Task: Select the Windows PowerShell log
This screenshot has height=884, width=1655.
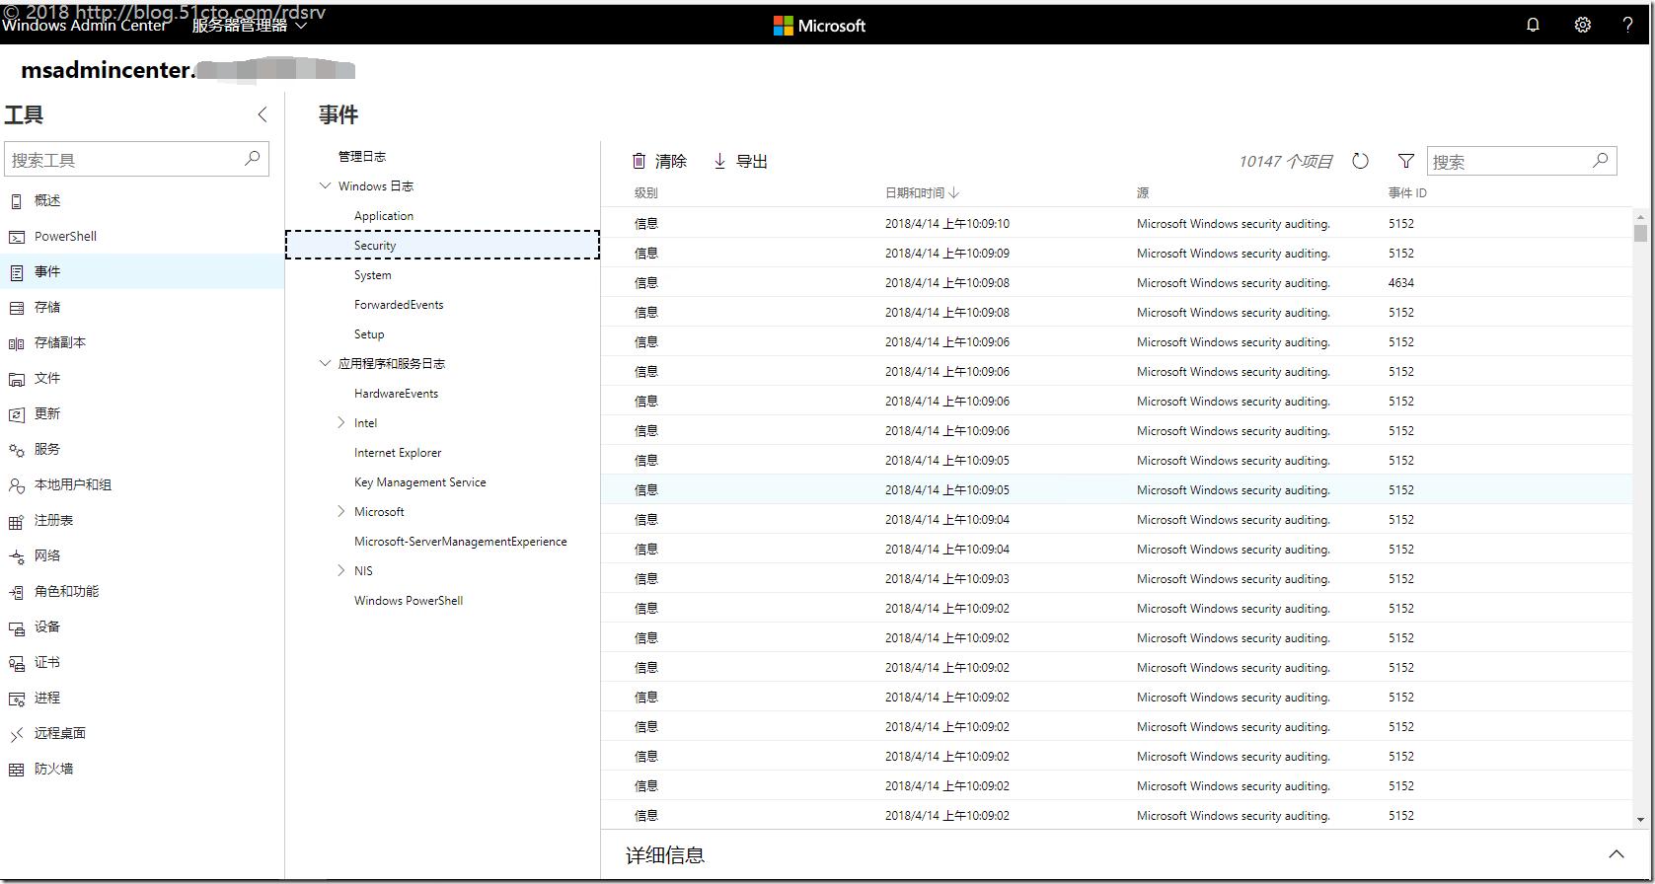Action: pos(409,601)
